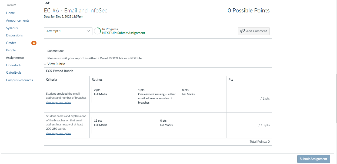Open GatorEvals link
Screen dimensions: 337x164
[14, 73]
